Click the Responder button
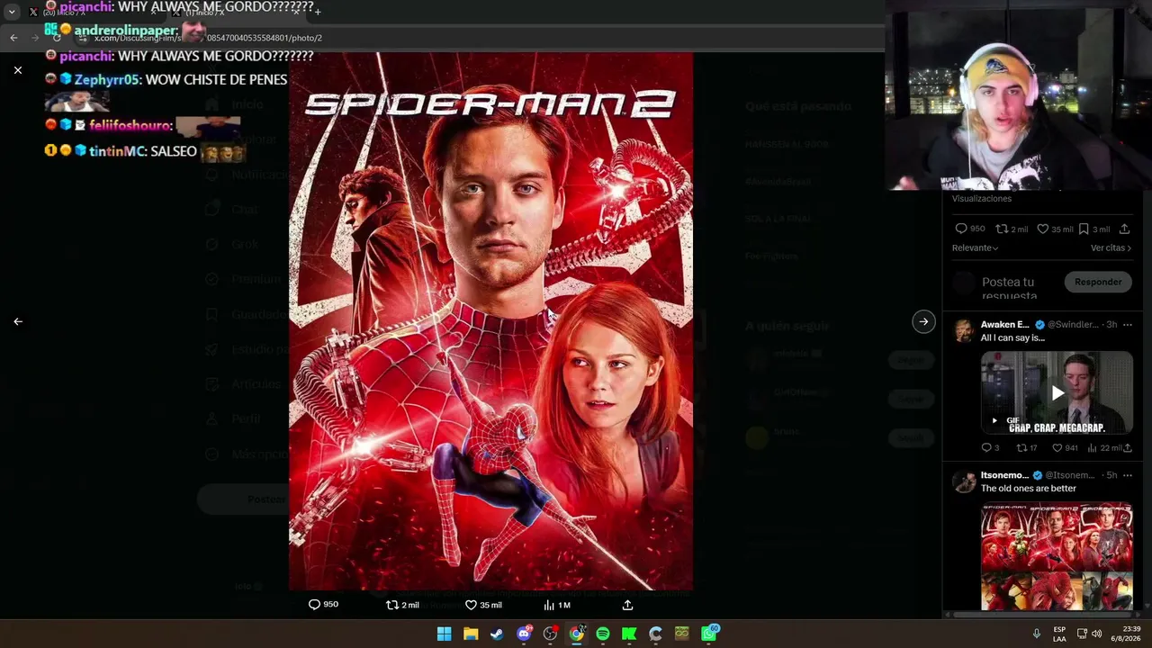 (1098, 282)
